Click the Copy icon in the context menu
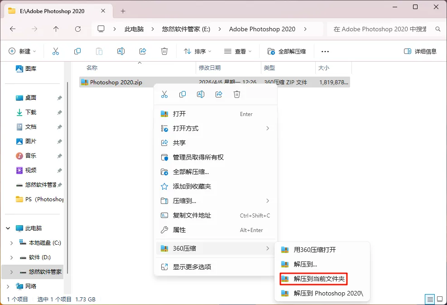 coord(183,94)
